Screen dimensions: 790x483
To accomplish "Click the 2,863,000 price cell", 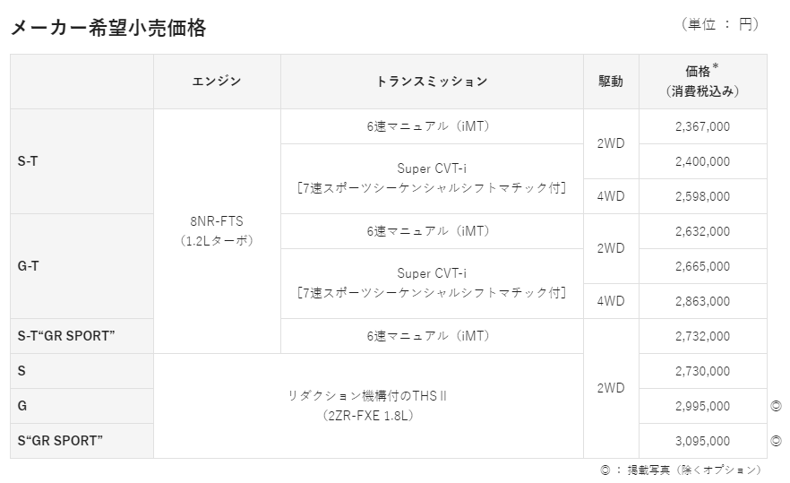I will [x=702, y=301].
